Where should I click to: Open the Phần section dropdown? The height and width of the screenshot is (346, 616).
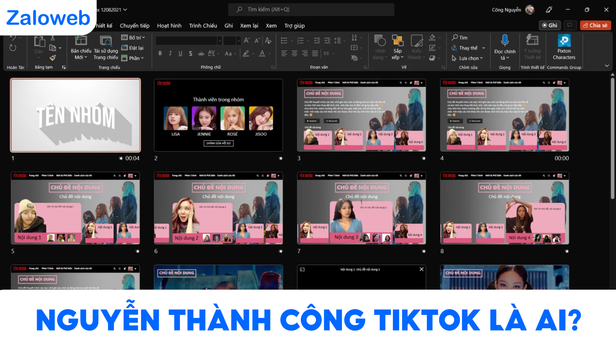[x=133, y=58]
